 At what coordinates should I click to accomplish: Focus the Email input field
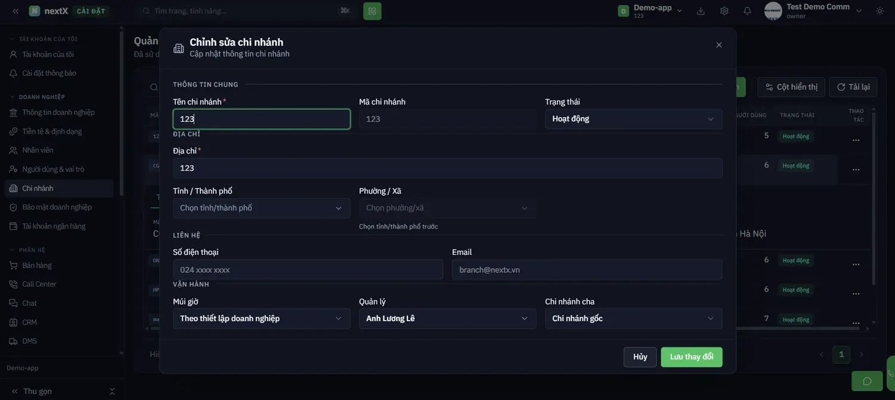coord(587,269)
